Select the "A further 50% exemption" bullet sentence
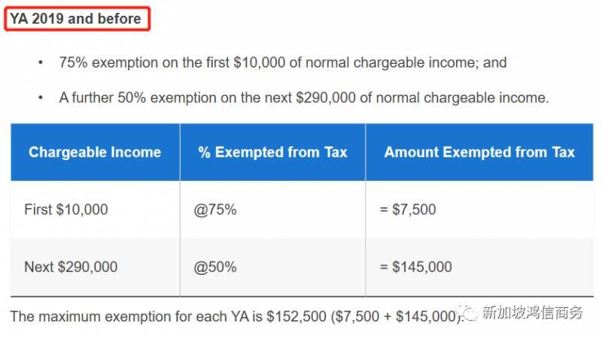602x338 pixels. pyautogui.click(x=304, y=98)
